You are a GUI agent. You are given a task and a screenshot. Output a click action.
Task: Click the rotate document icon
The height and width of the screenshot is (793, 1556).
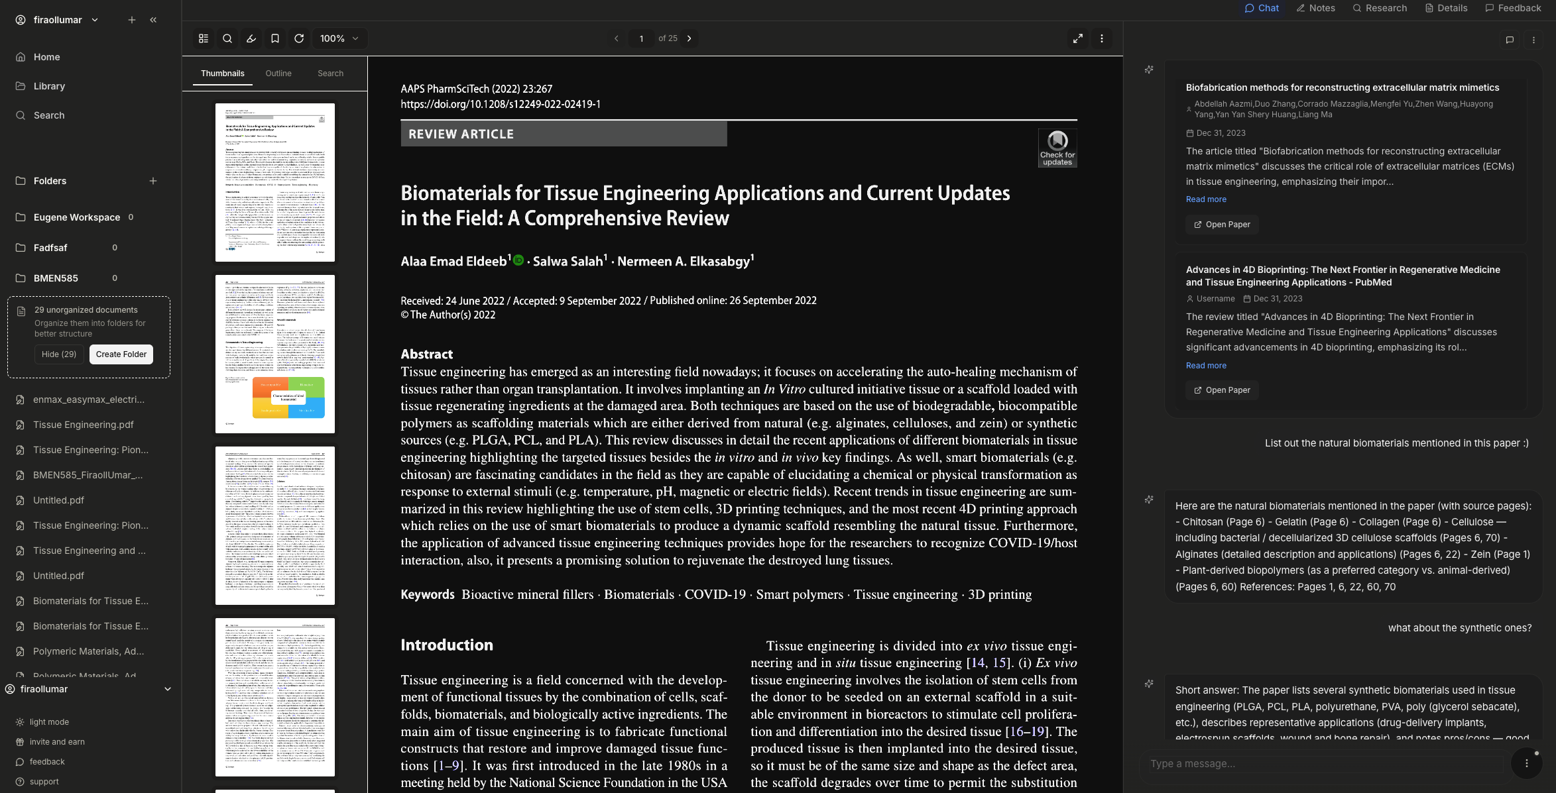(x=299, y=38)
